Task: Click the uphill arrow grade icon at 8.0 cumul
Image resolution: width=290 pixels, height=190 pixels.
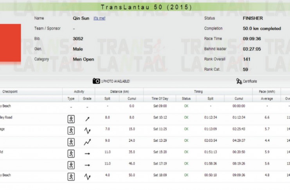Action: (87, 119)
